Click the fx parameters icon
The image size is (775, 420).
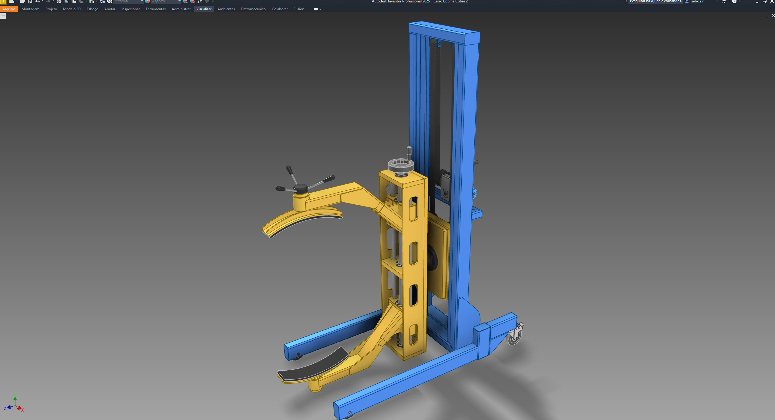[200, 2]
